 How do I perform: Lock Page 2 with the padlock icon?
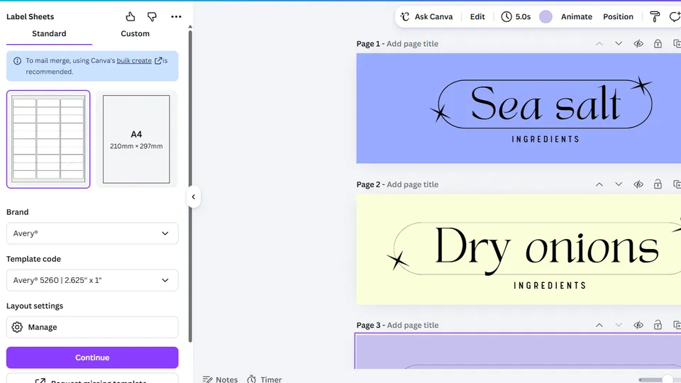[x=658, y=184]
